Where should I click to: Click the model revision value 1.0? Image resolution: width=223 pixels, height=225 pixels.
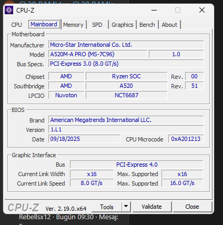point(176,54)
